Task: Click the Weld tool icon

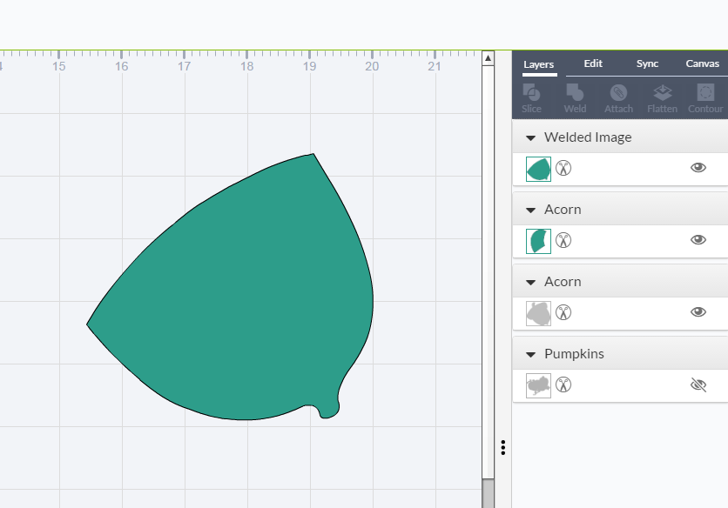Action: tap(575, 97)
